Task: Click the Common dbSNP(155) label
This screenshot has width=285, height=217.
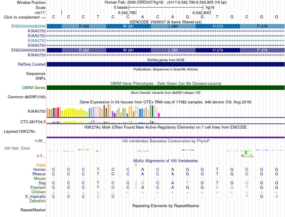Action: tap(27, 97)
